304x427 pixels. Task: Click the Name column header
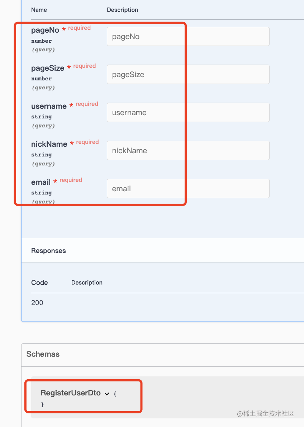coord(39,10)
